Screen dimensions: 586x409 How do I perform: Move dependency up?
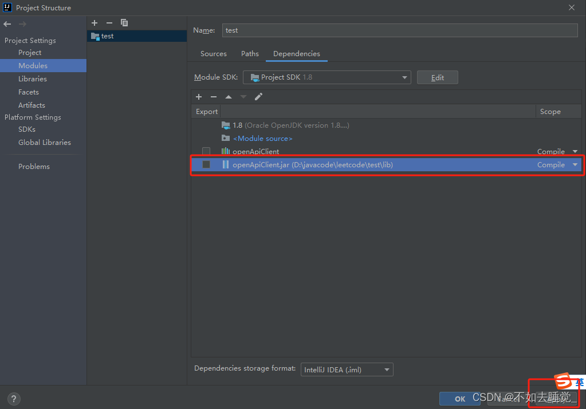(229, 97)
